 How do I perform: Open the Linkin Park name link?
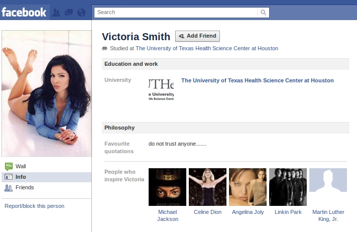coord(288,212)
